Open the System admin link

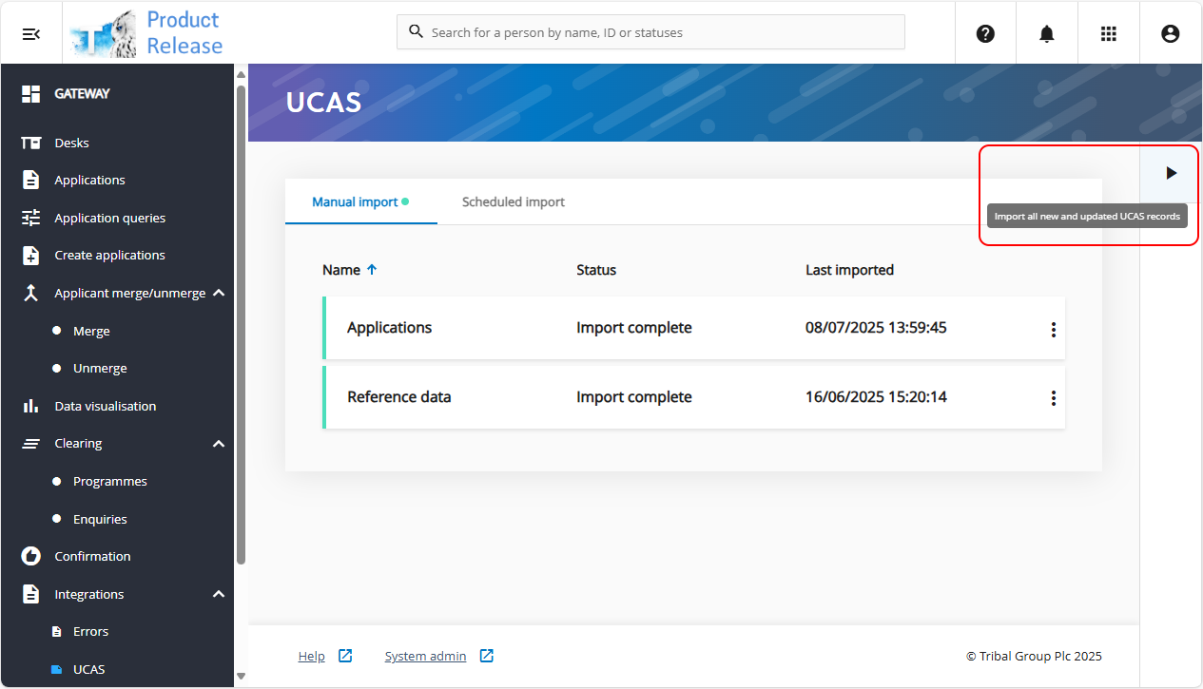[x=425, y=656]
